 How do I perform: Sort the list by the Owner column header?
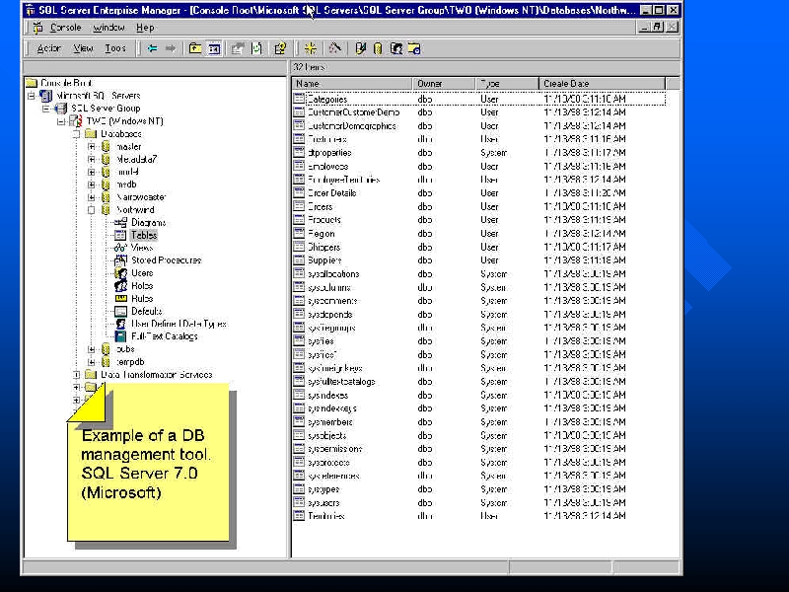point(444,84)
